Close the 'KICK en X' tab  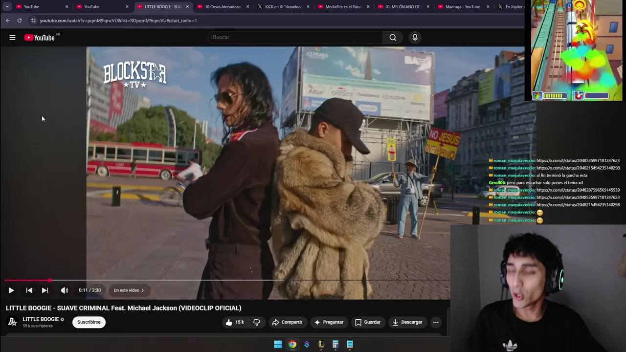coord(308,7)
